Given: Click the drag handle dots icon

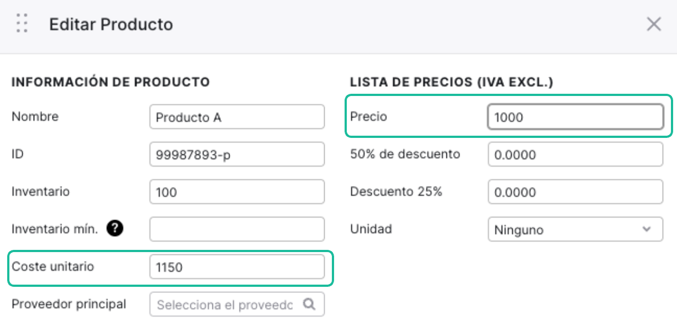Looking at the screenshot, I should tap(22, 24).
